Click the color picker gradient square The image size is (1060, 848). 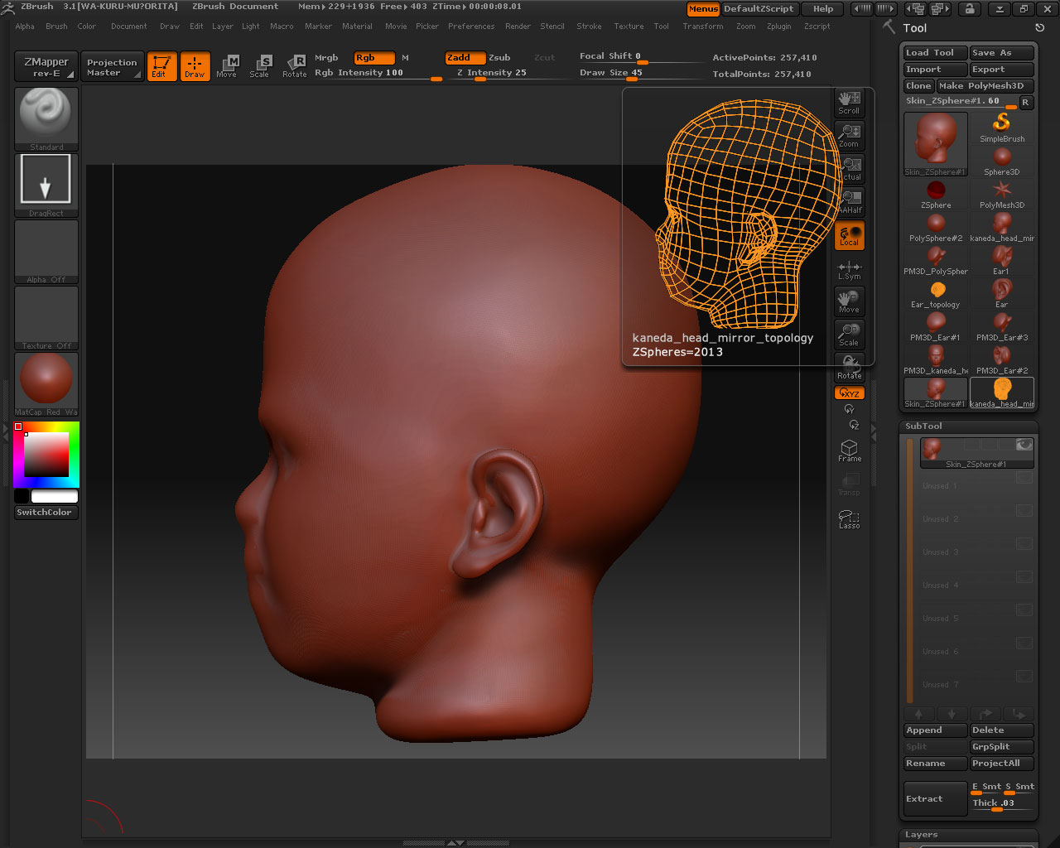46,455
